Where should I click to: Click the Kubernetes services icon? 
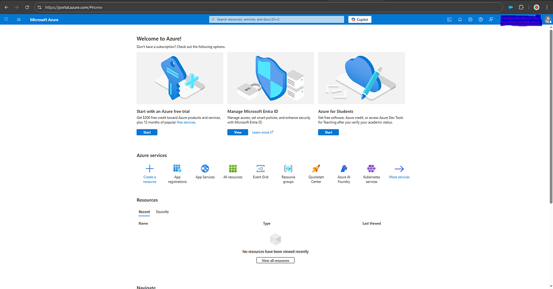tap(371, 169)
